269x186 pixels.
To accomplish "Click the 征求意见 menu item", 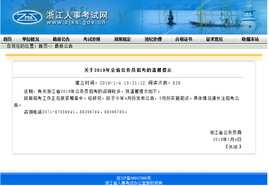I will [x=214, y=39].
